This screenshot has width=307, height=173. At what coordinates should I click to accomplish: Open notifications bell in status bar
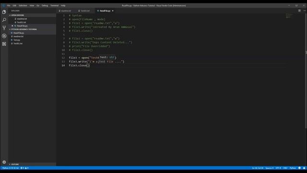(304, 168)
